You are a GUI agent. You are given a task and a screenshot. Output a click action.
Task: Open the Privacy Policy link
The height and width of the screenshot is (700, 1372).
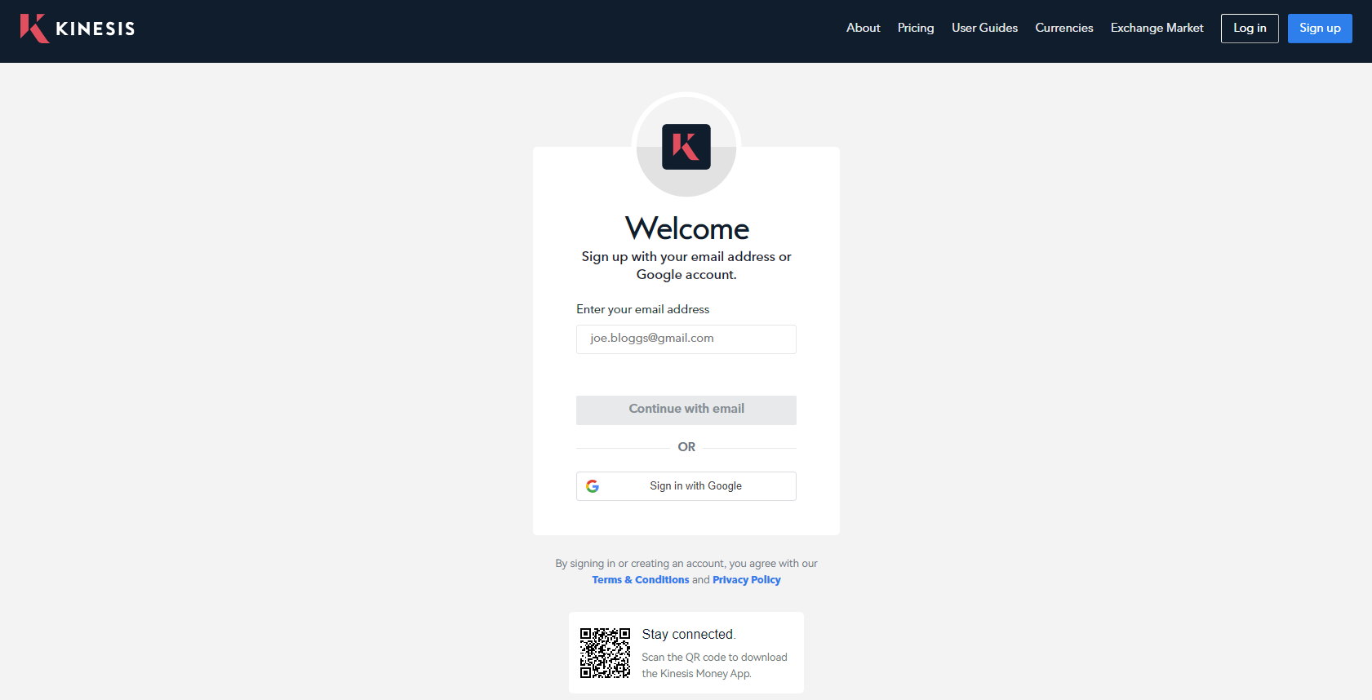click(x=747, y=580)
